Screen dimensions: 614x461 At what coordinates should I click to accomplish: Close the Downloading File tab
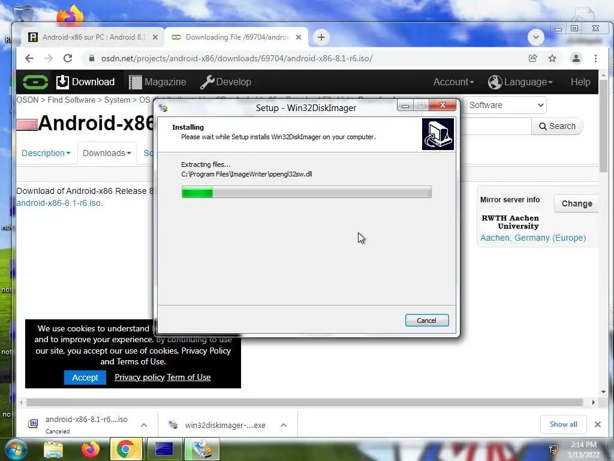299,37
